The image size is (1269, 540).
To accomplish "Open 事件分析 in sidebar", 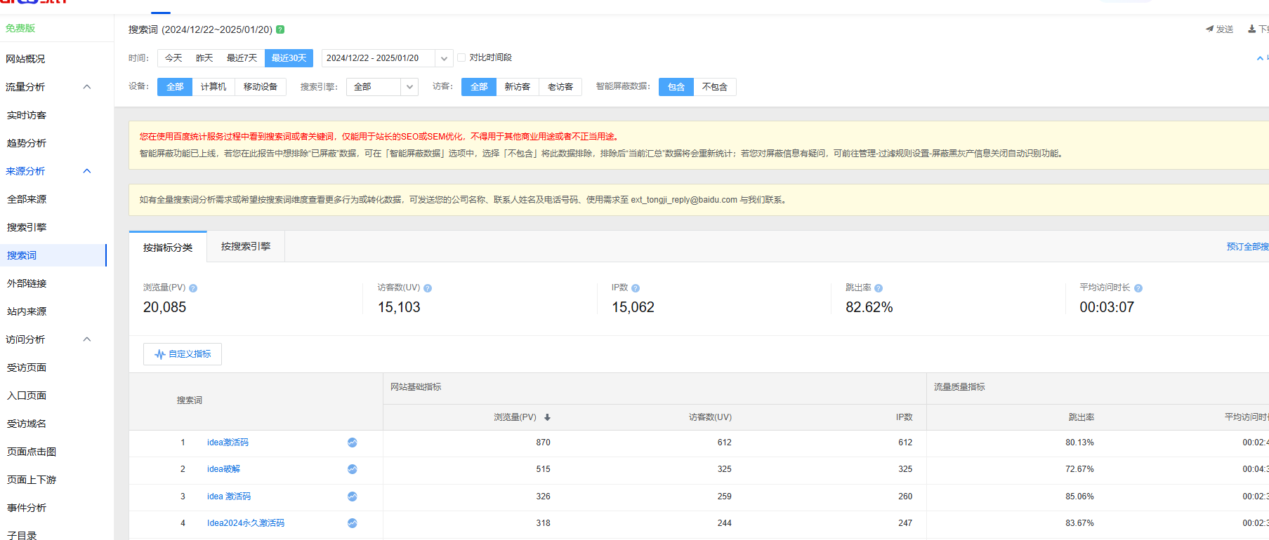I will pyautogui.click(x=27, y=508).
